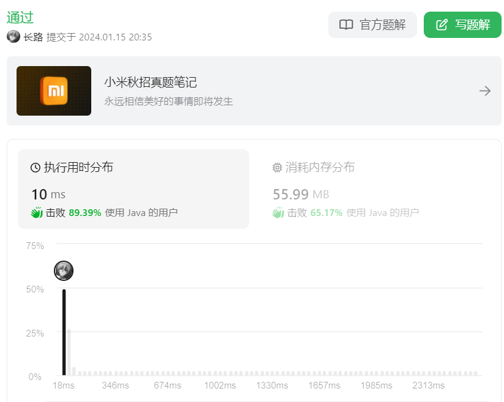
Task: Click the 1002ms axis label
Action: pyautogui.click(x=220, y=385)
